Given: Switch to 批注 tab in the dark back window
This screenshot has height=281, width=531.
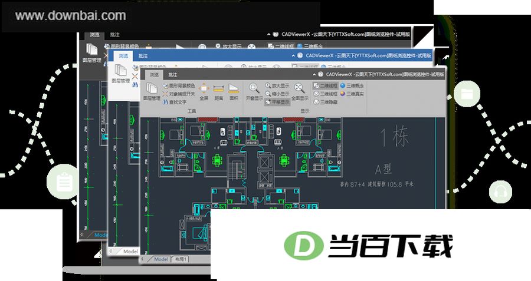Looking at the screenshot, I should pos(115,35).
